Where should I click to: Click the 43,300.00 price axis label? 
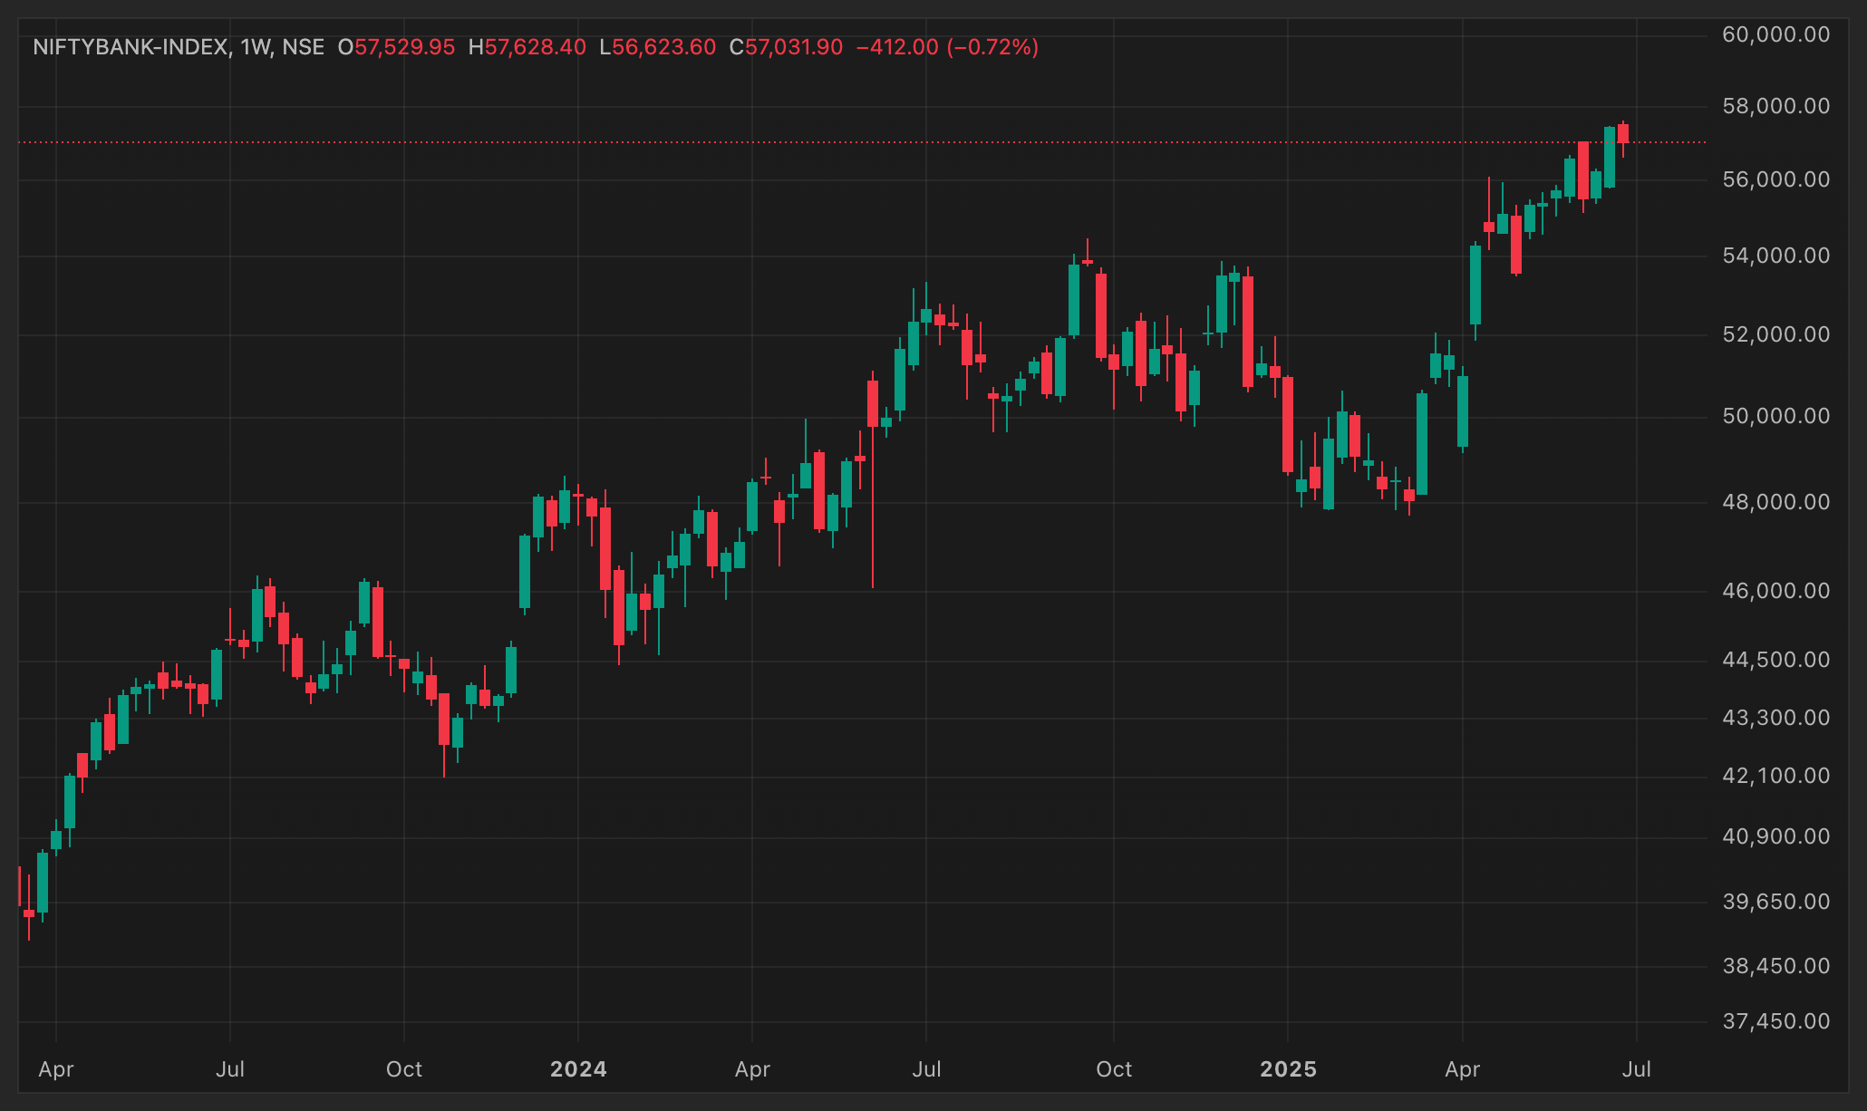(1775, 718)
